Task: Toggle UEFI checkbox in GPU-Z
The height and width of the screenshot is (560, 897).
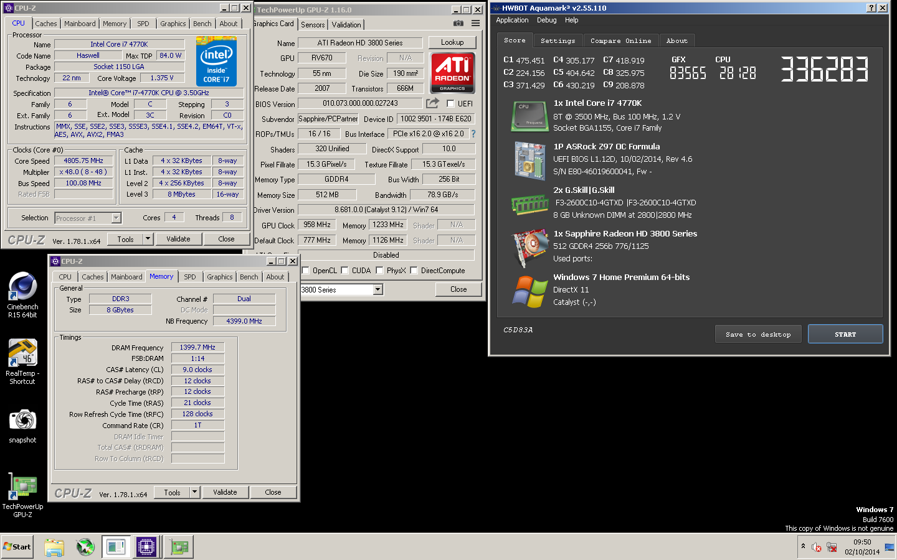Action: [x=450, y=104]
